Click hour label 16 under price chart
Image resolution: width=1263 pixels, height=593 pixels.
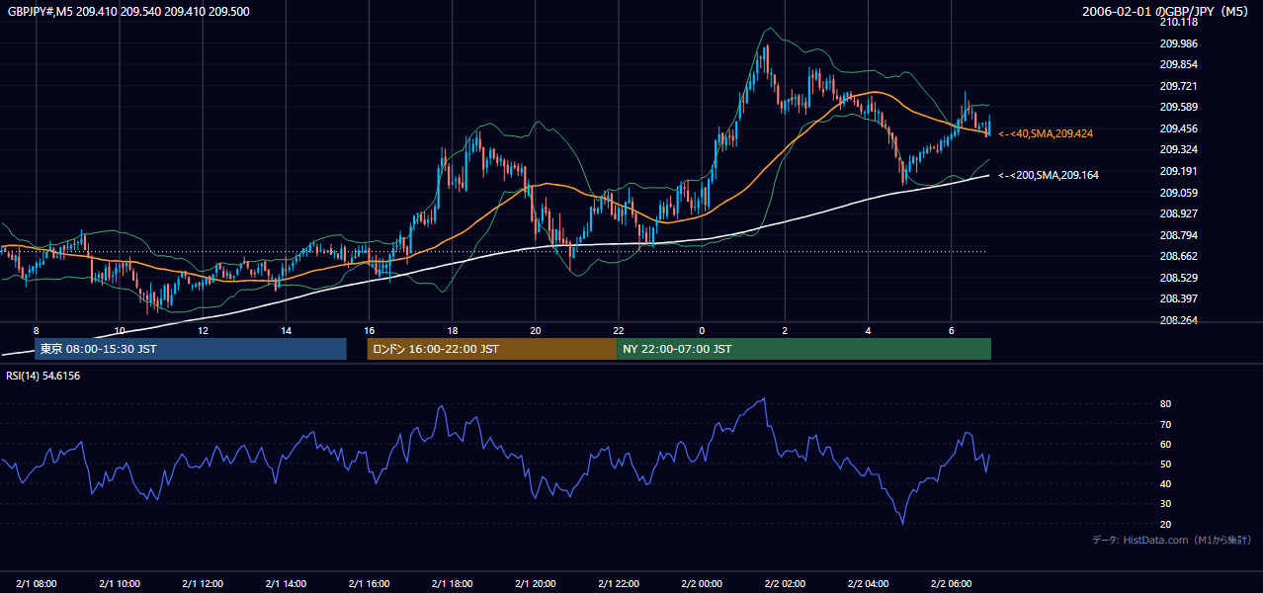369,330
